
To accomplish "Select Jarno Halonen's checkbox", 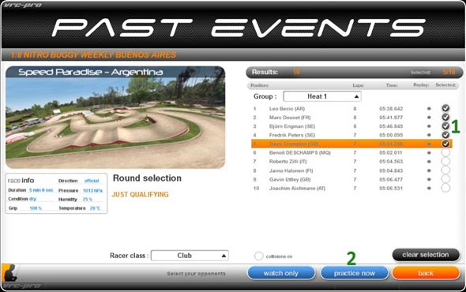I will point(445,170).
